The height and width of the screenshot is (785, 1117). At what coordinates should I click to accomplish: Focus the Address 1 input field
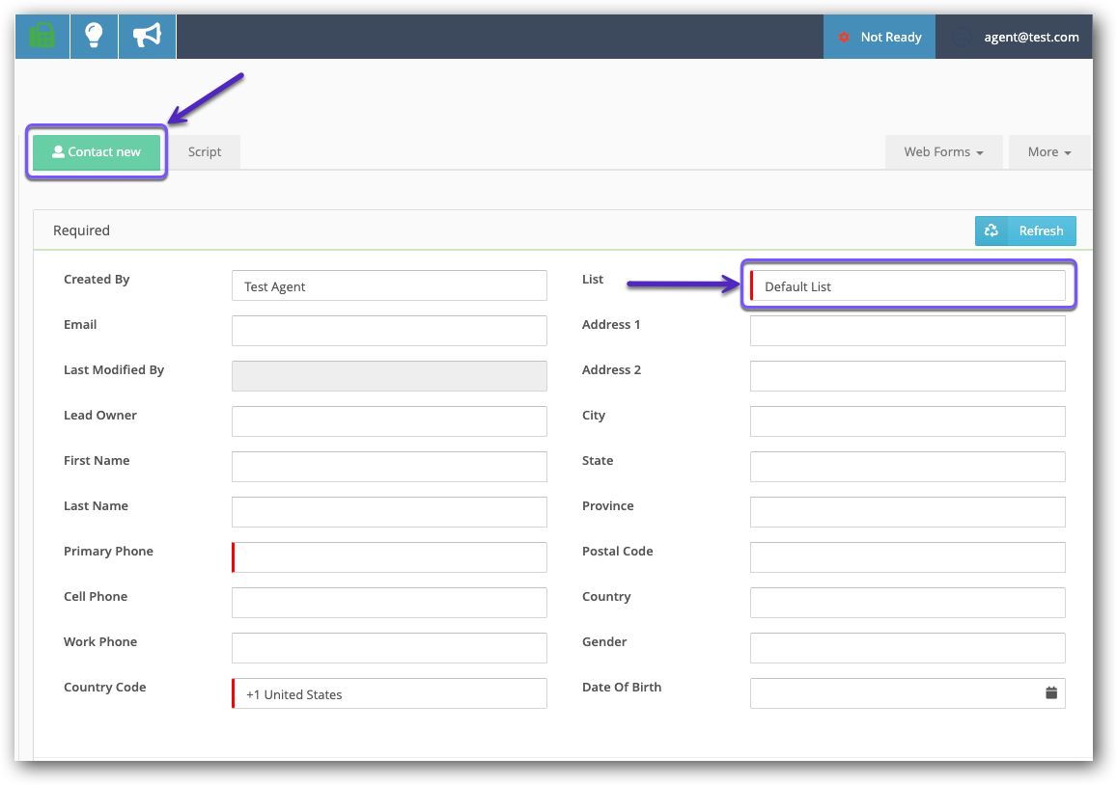click(908, 331)
